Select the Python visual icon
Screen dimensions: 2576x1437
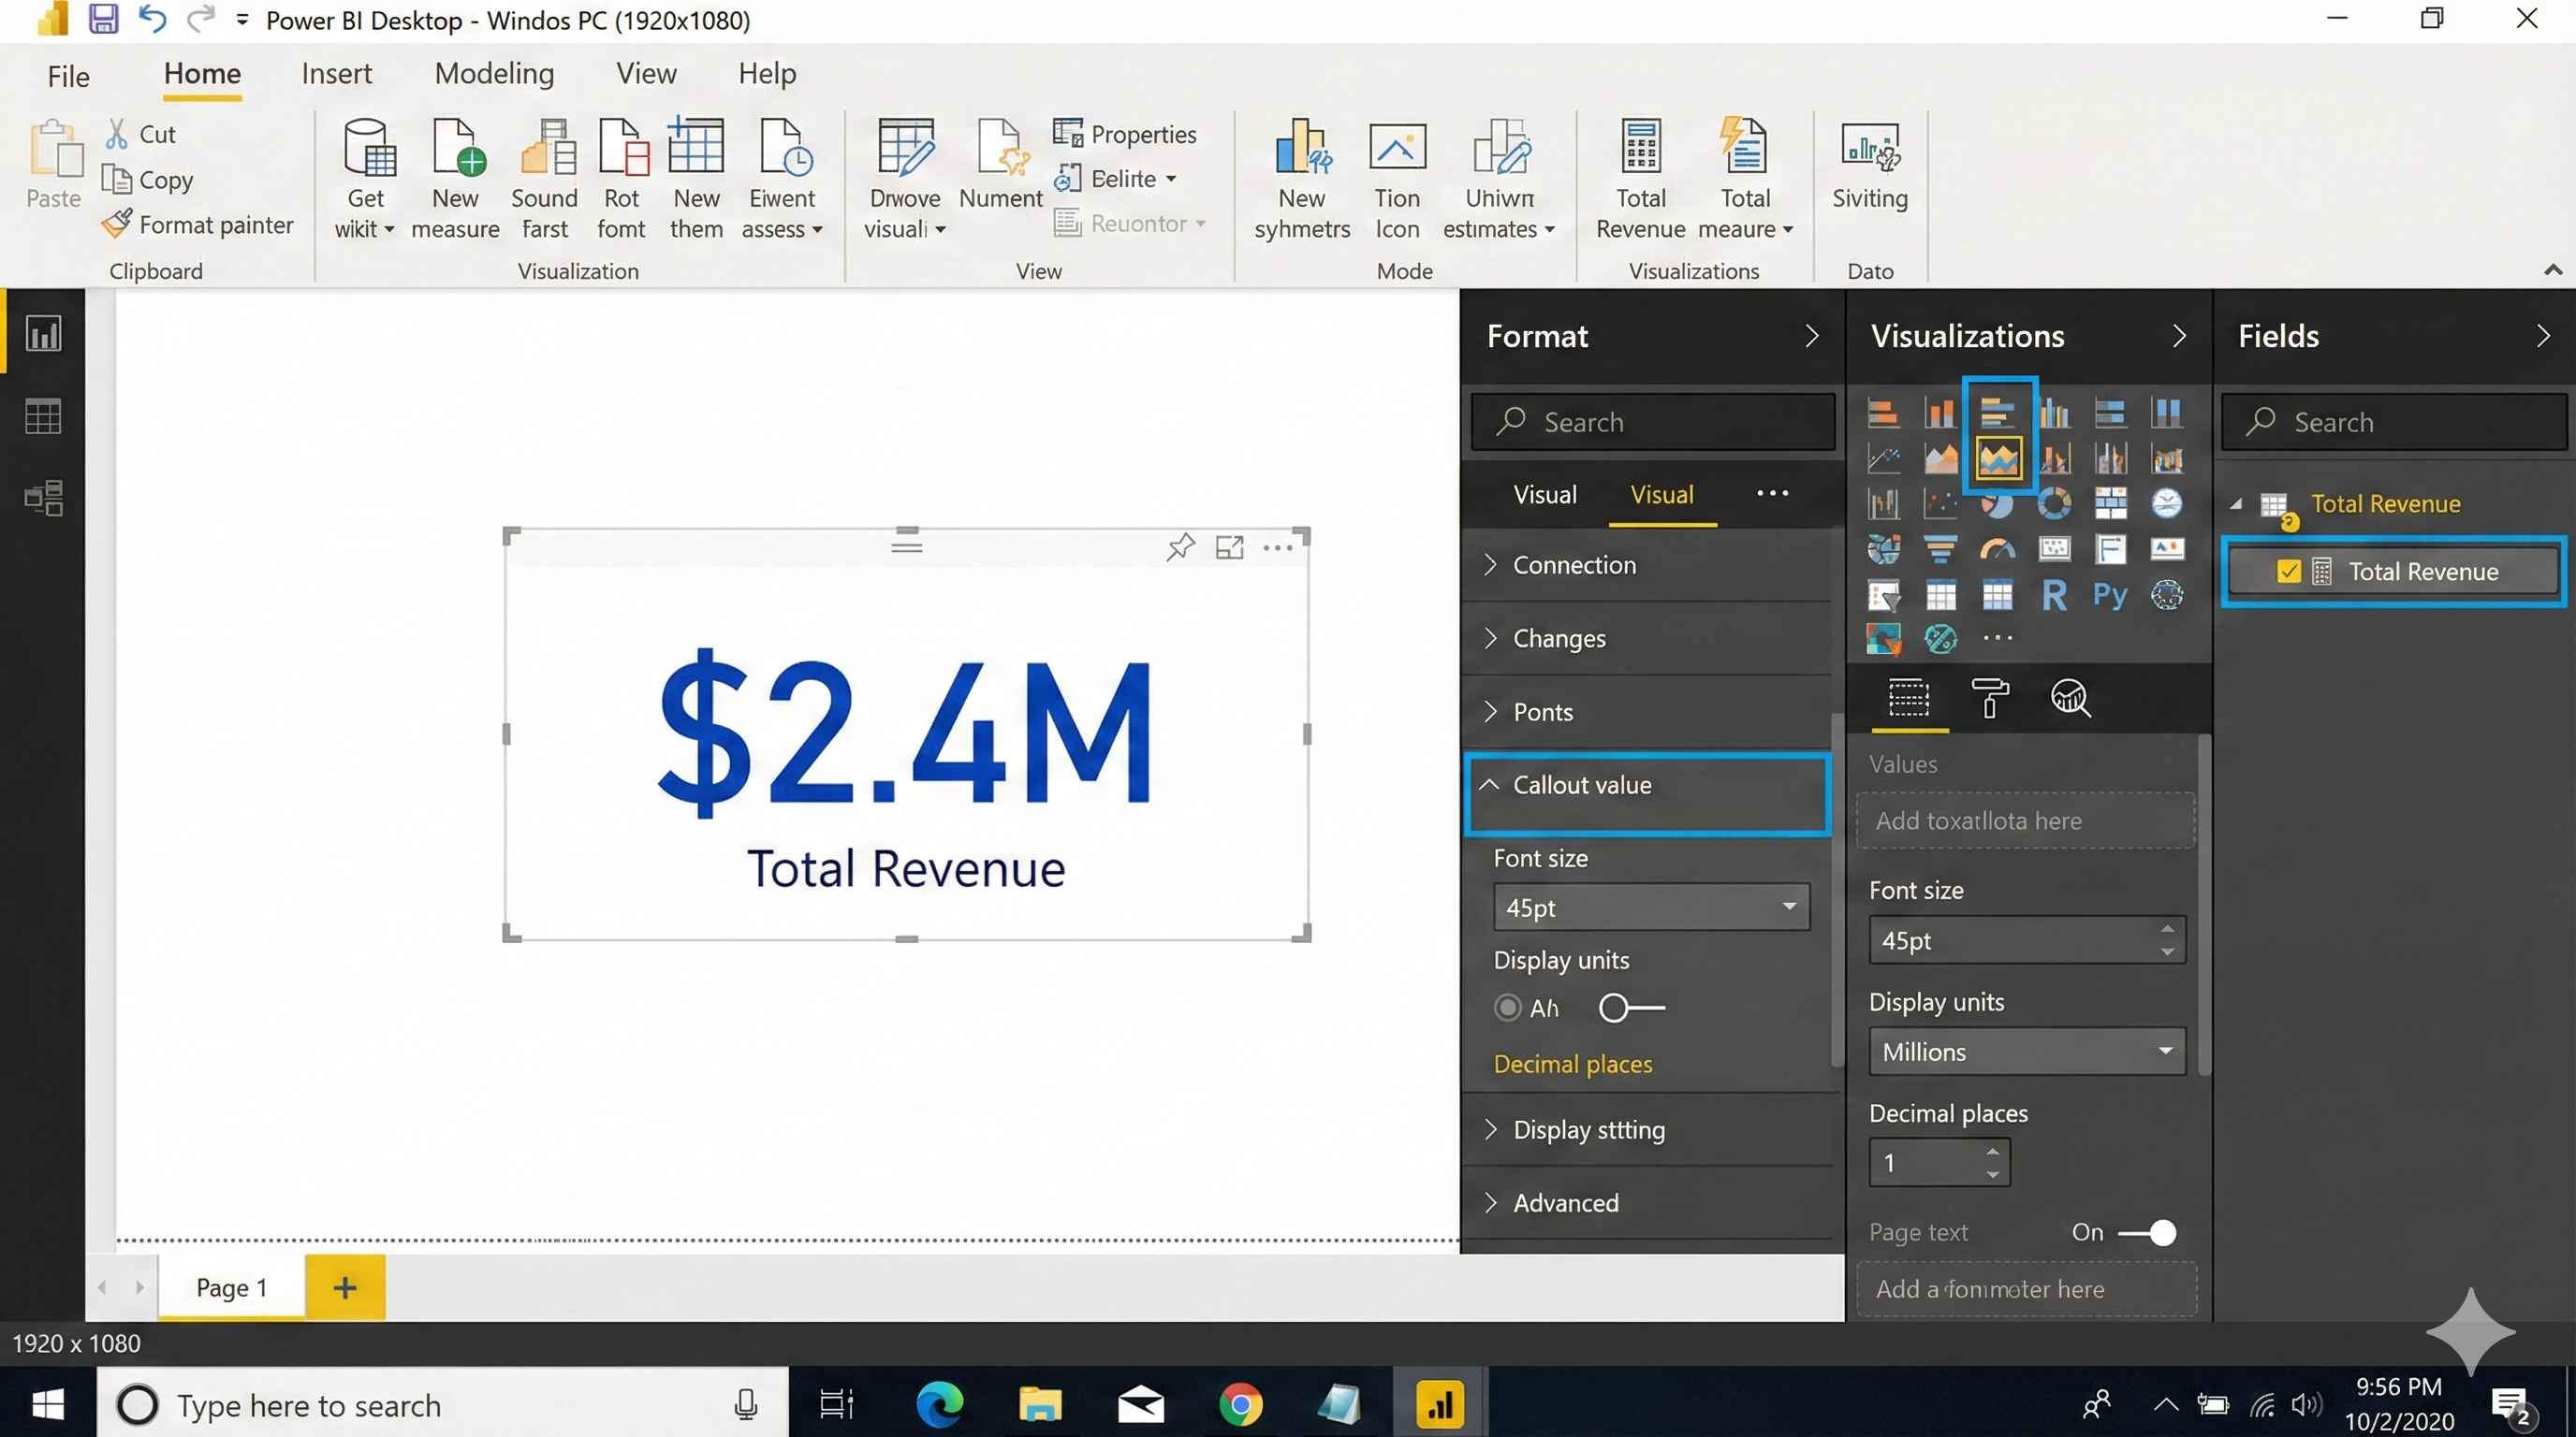click(x=2110, y=596)
